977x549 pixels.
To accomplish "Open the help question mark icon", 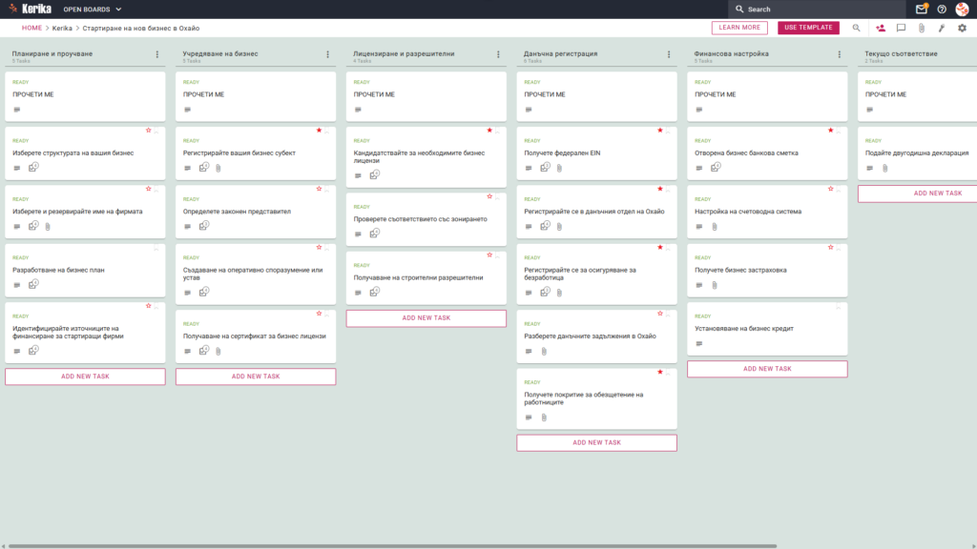I will tap(942, 10).
